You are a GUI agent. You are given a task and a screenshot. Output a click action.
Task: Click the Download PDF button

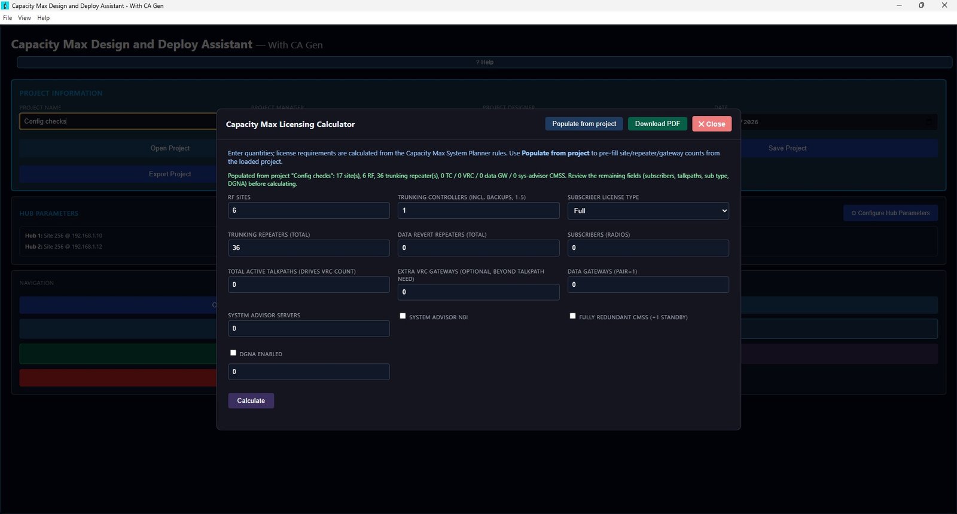[x=657, y=124]
